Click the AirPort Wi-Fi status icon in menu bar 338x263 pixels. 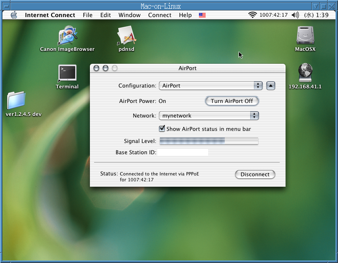252,15
